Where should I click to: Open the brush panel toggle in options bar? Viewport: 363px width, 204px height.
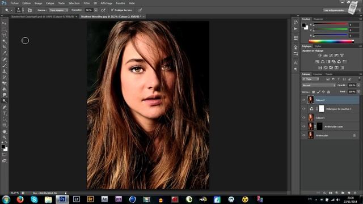point(29,10)
